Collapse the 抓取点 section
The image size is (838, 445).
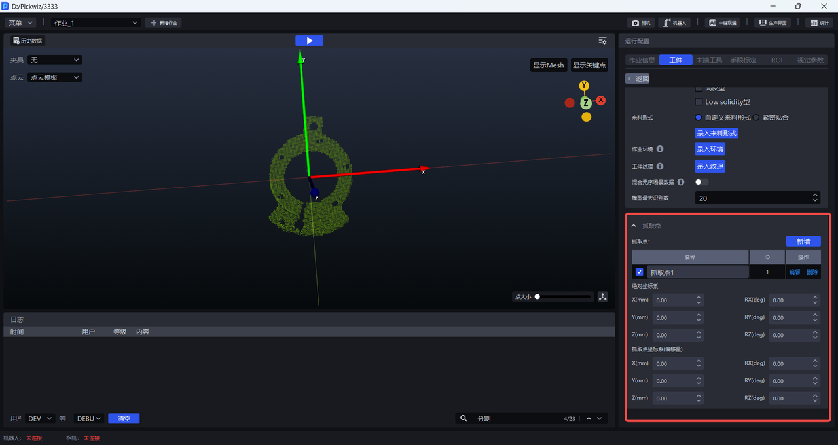point(633,226)
